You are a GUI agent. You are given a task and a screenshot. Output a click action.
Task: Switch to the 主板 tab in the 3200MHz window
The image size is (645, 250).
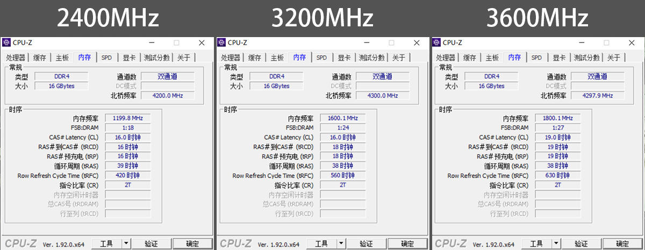[277, 58]
